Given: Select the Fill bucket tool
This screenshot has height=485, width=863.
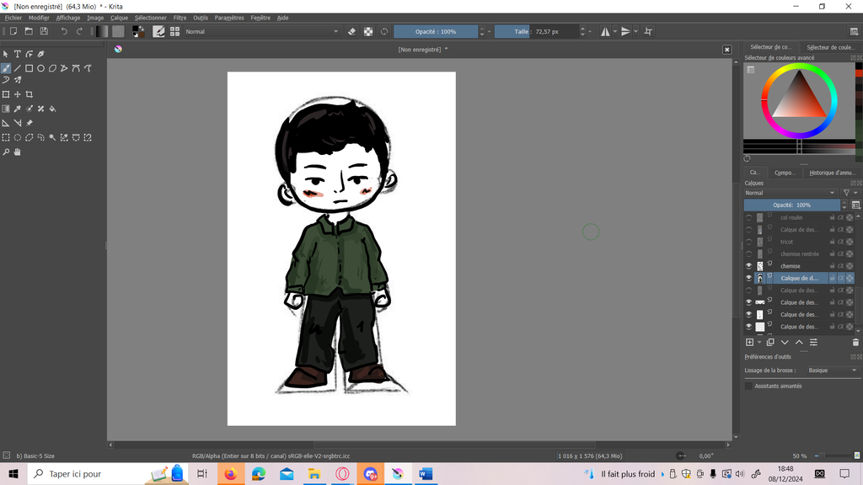Looking at the screenshot, I should pos(52,109).
